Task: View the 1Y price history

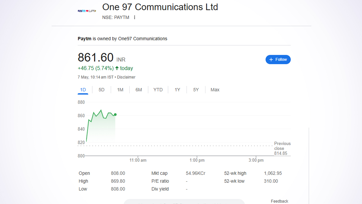Action: (x=177, y=90)
